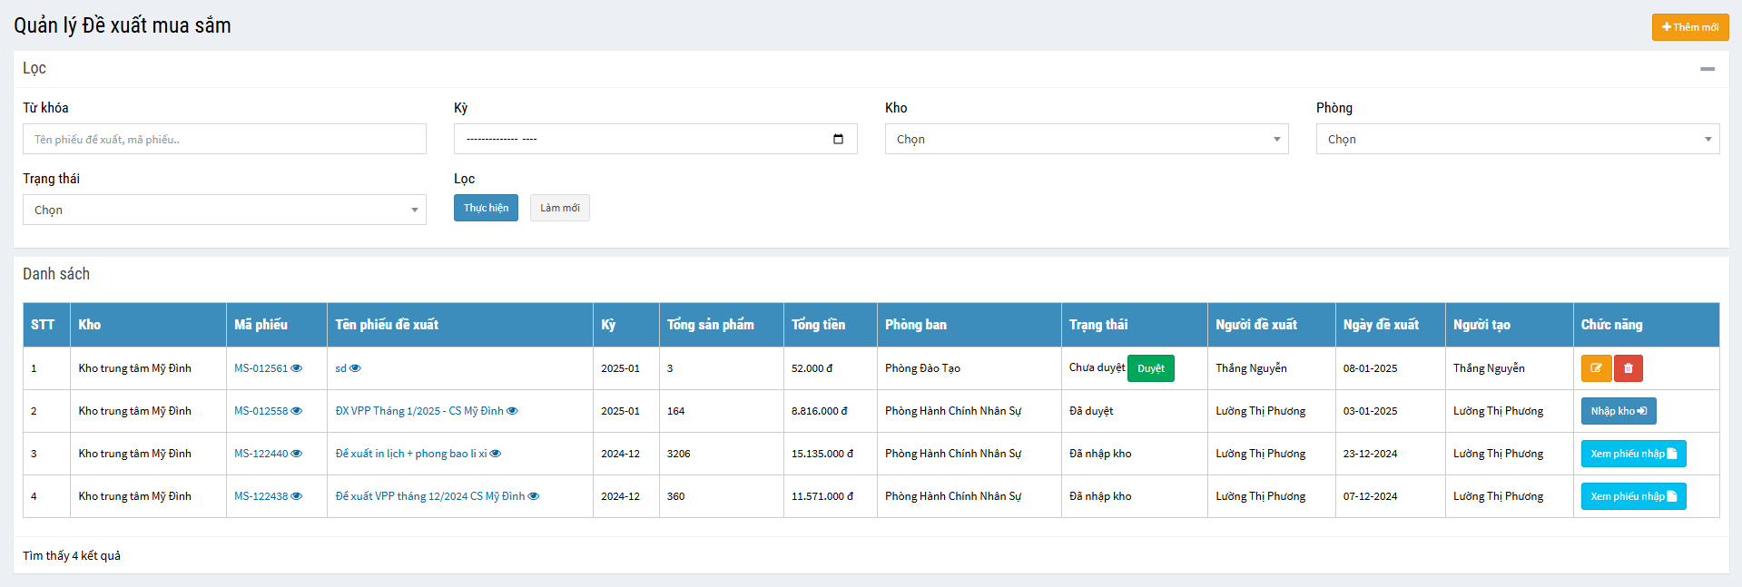Open the Kho dropdown
1742x587 pixels.
pyautogui.click(x=1086, y=139)
